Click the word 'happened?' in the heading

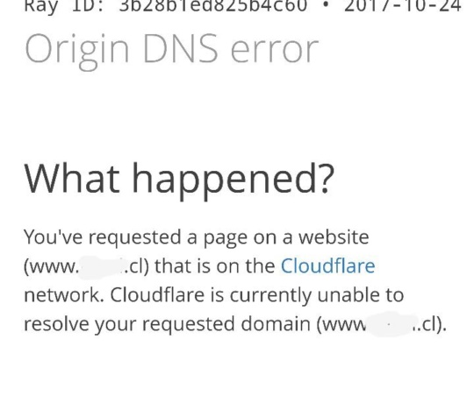[x=233, y=181]
